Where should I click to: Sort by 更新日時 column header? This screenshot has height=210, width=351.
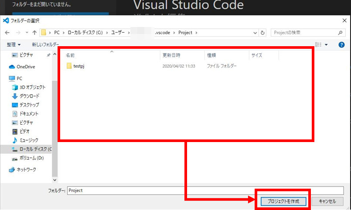(171, 55)
